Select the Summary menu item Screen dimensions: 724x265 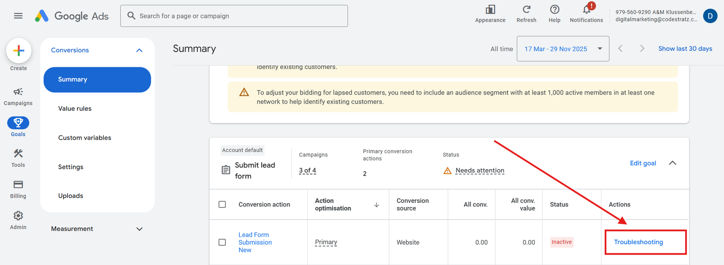coord(97,80)
